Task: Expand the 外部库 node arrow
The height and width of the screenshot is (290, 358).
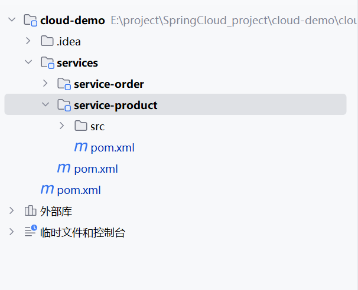Action: click(11, 211)
